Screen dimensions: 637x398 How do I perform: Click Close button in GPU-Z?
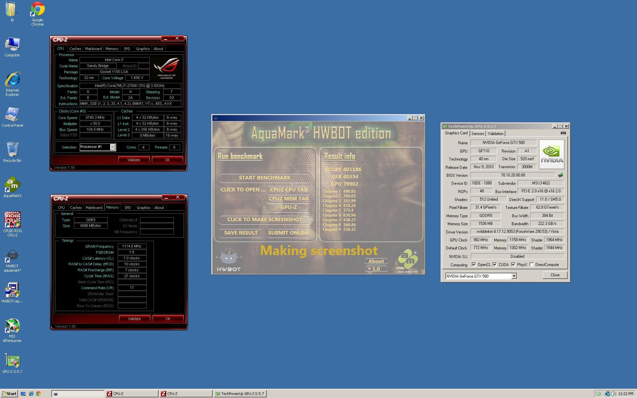pos(555,275)
